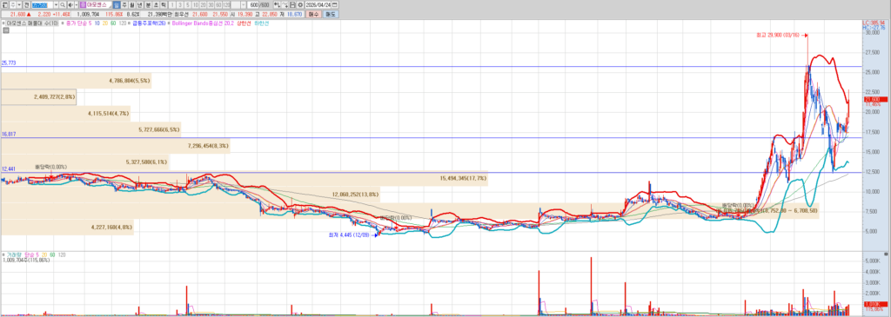The image size is (891, 317).
Task: Select the daily (일) period
Action: pyautogui.click(x=117, y=4)
